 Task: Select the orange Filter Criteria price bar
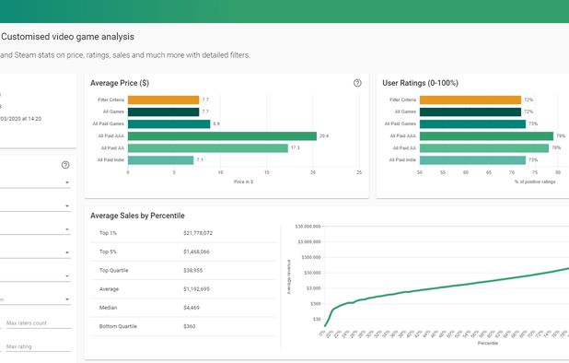163,100
